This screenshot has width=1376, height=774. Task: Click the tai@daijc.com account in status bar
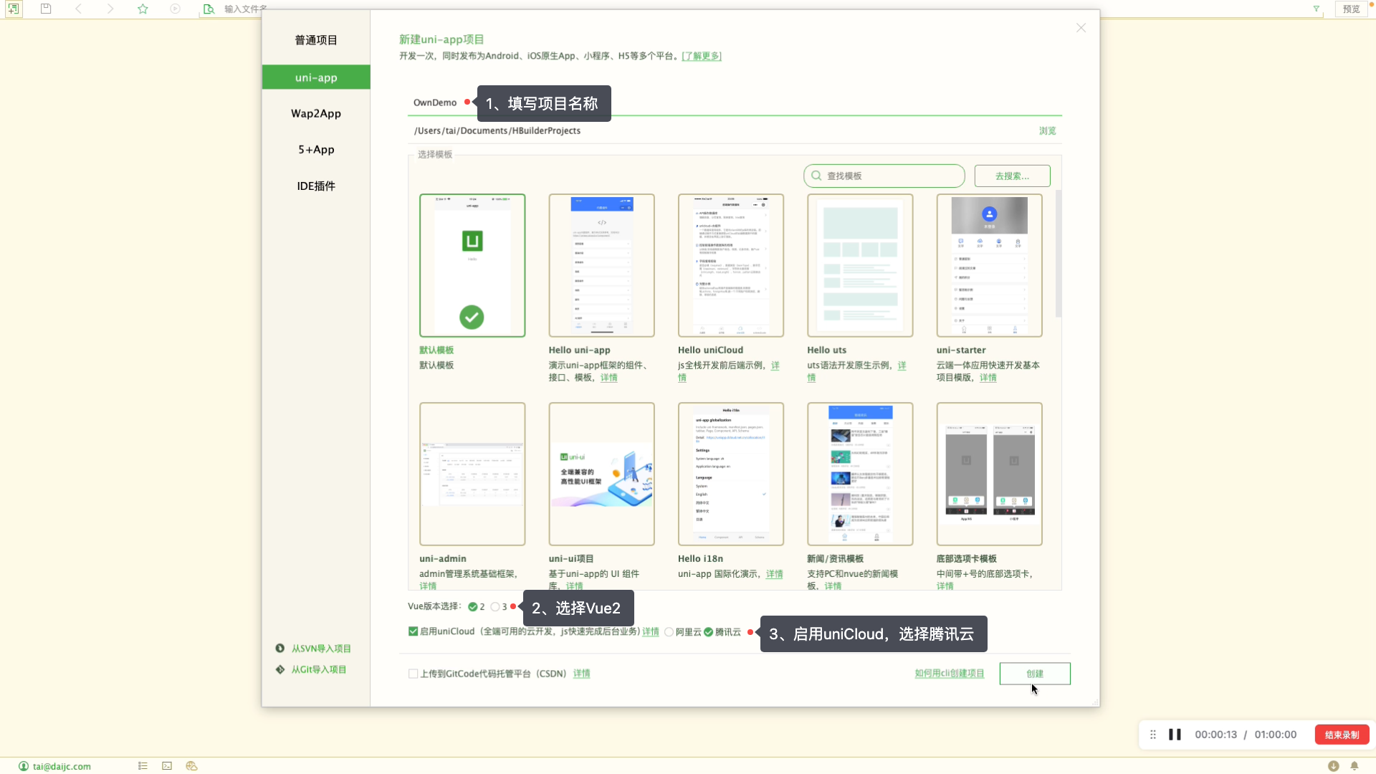(54, 766)
